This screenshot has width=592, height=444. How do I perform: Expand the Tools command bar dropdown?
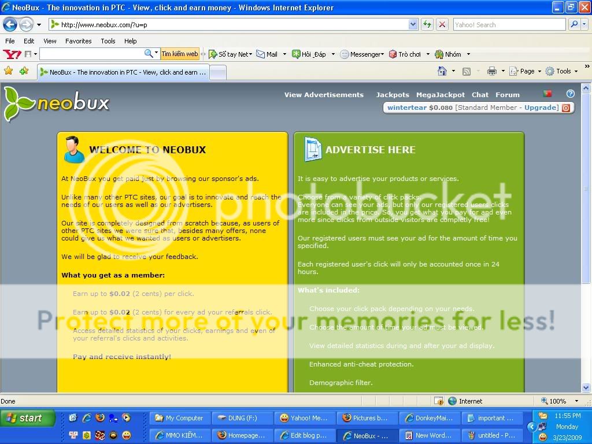pos(576,71)
